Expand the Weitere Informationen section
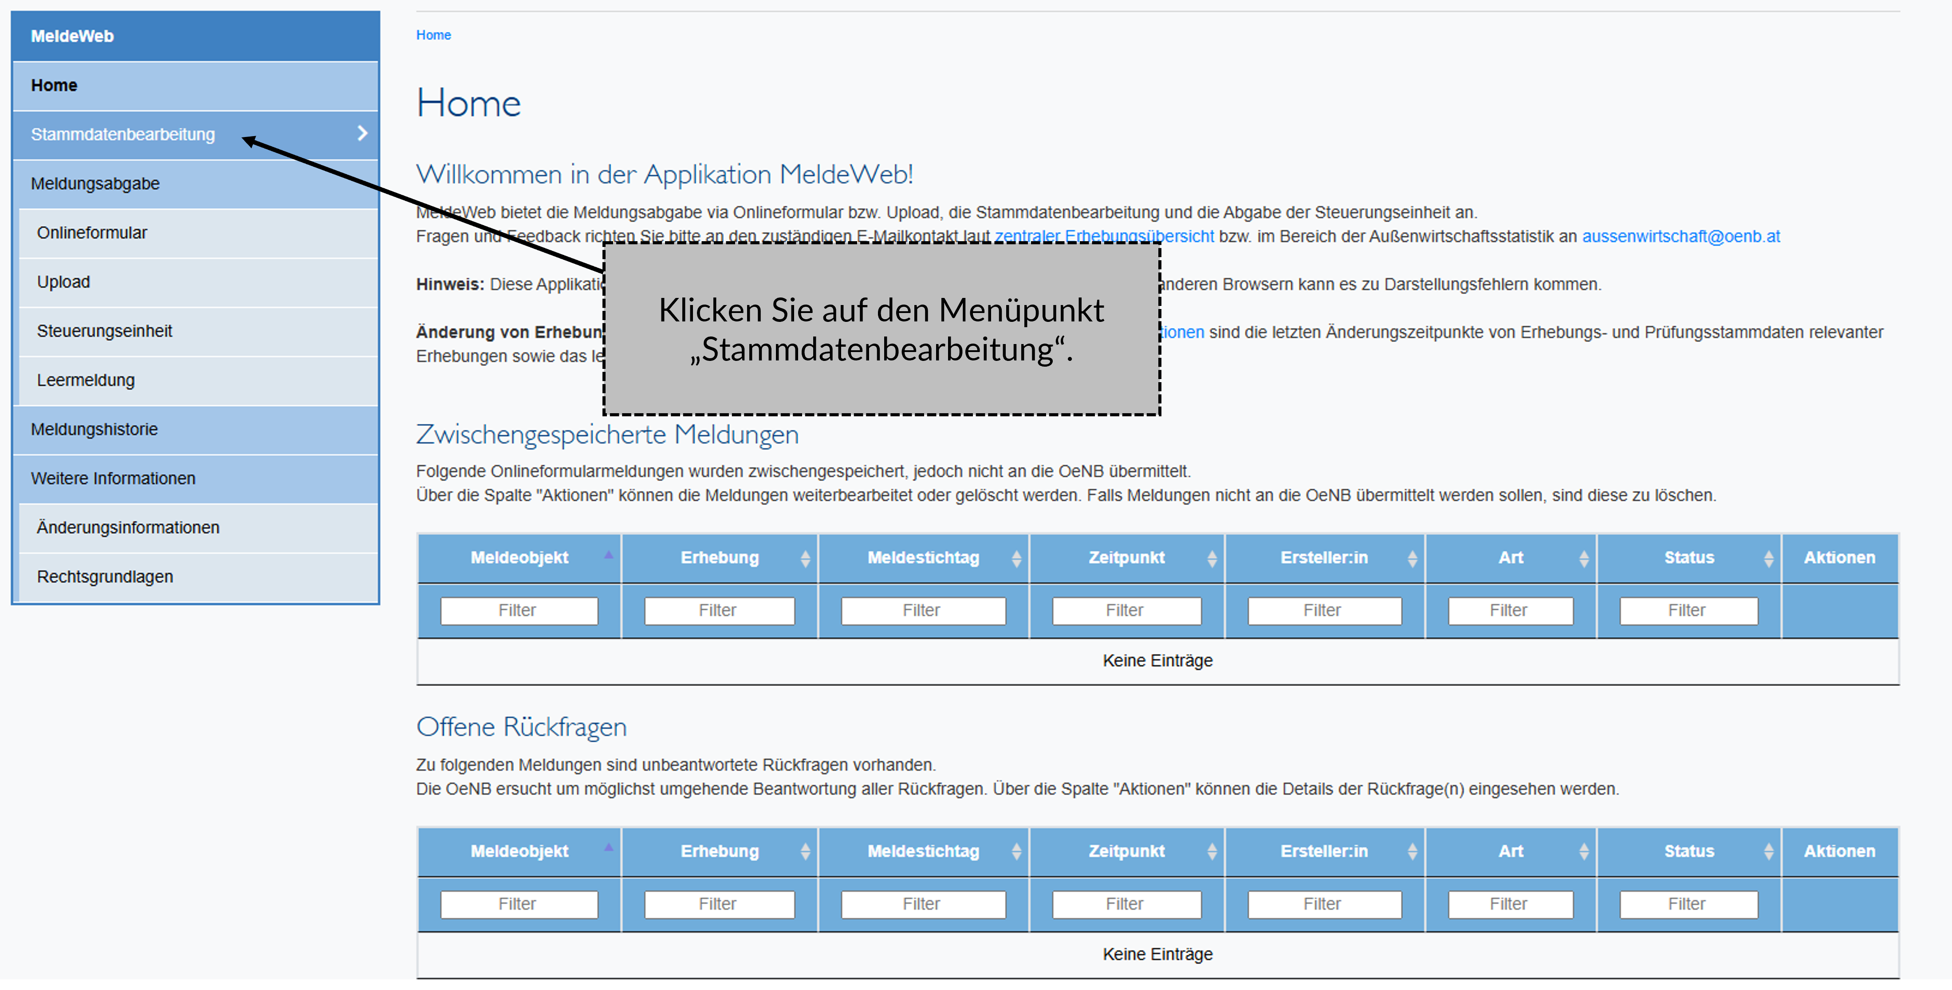 point(113,478)
